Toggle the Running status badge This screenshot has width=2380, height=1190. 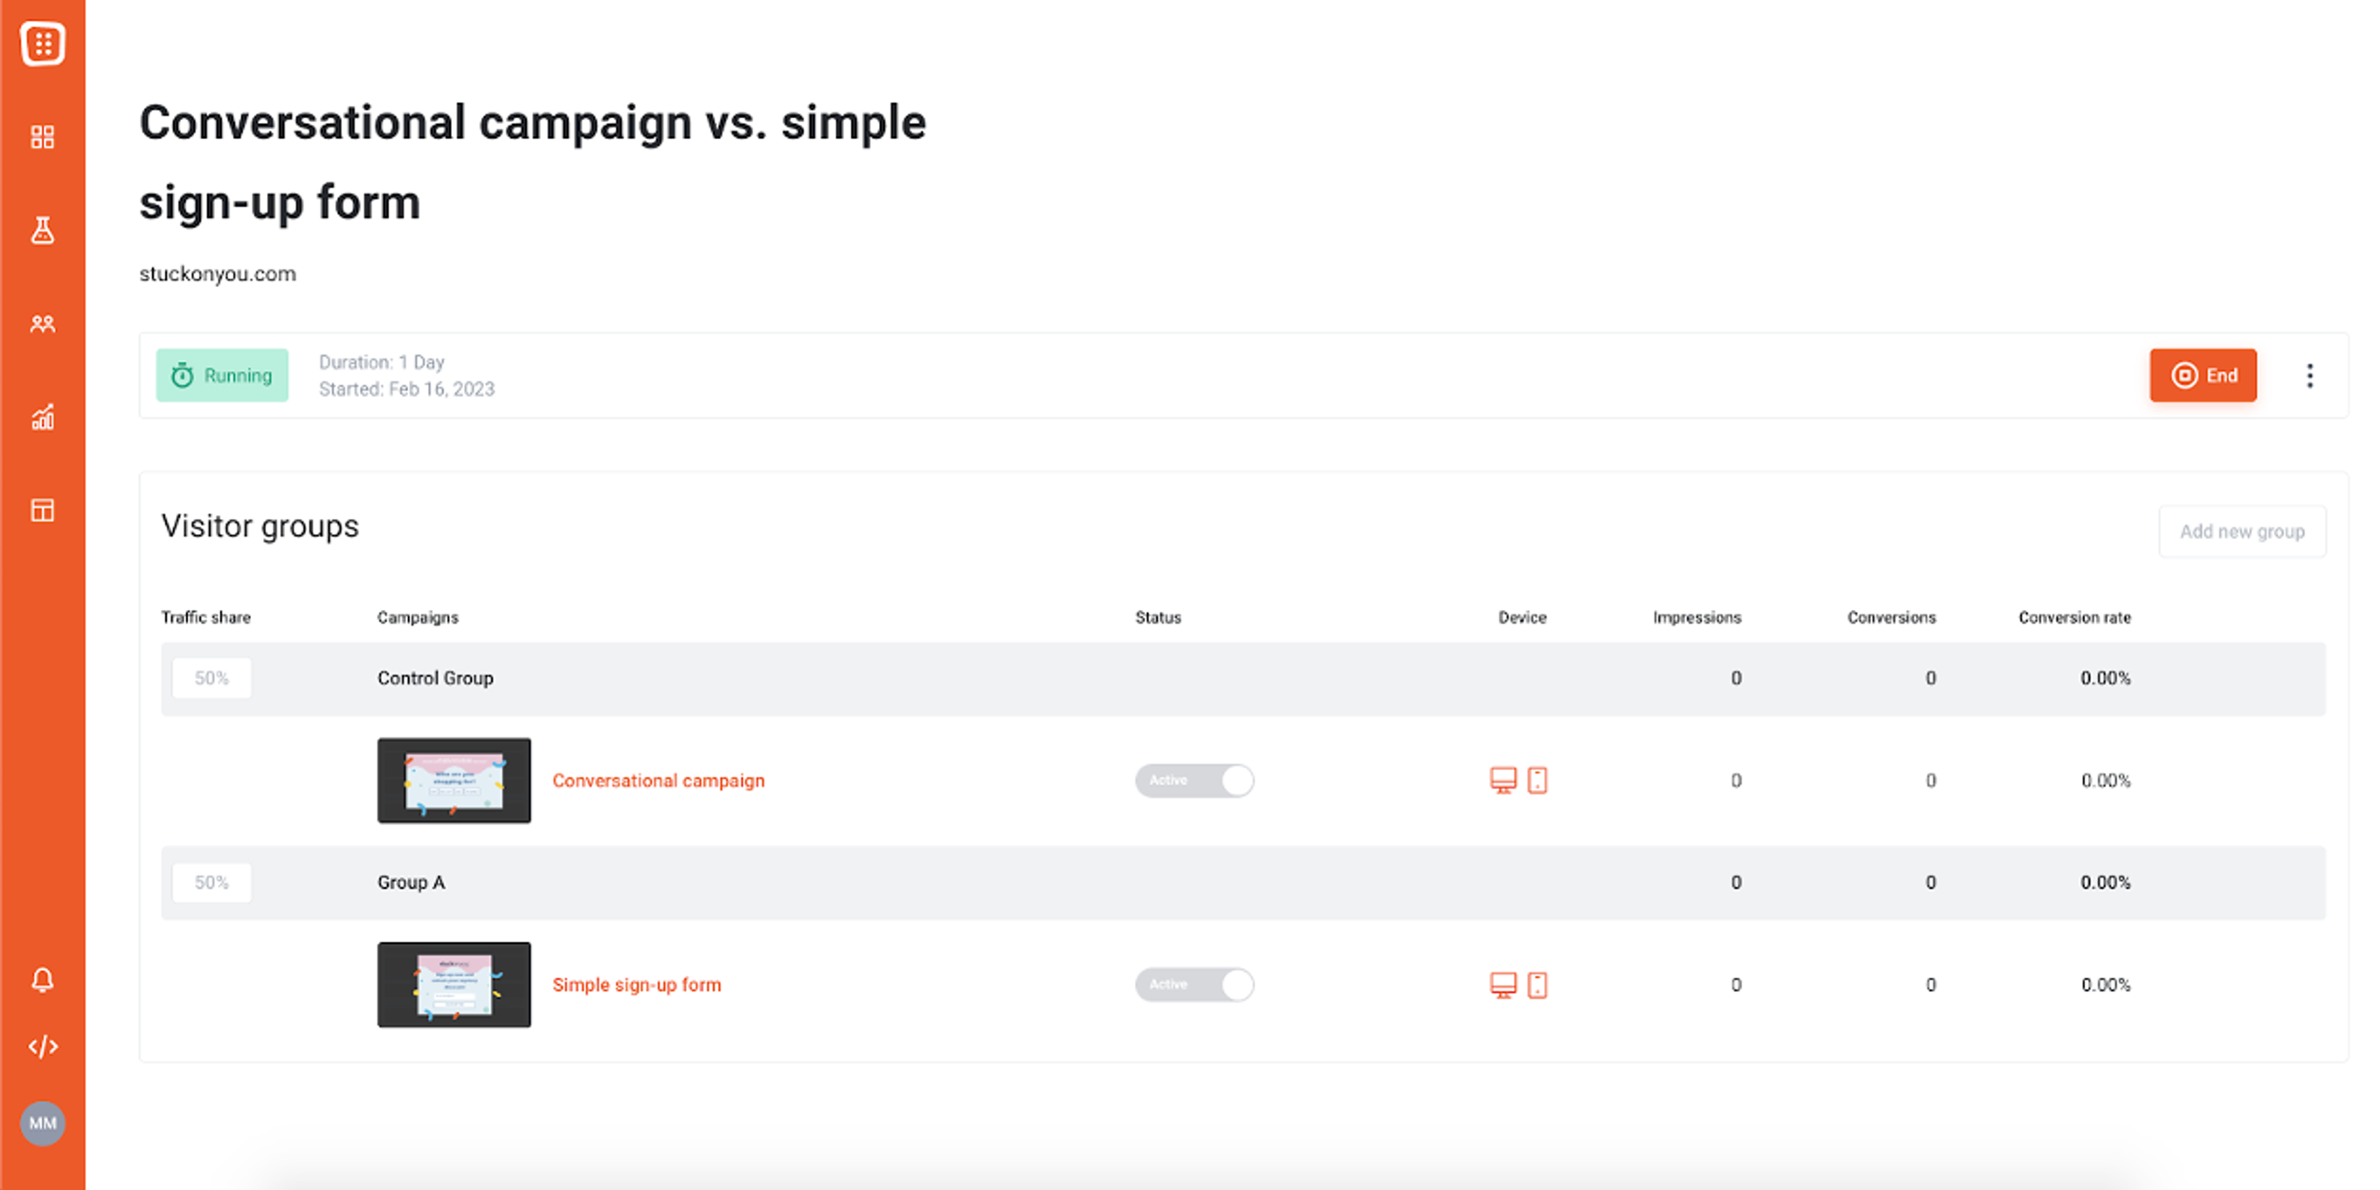point(222,375)
